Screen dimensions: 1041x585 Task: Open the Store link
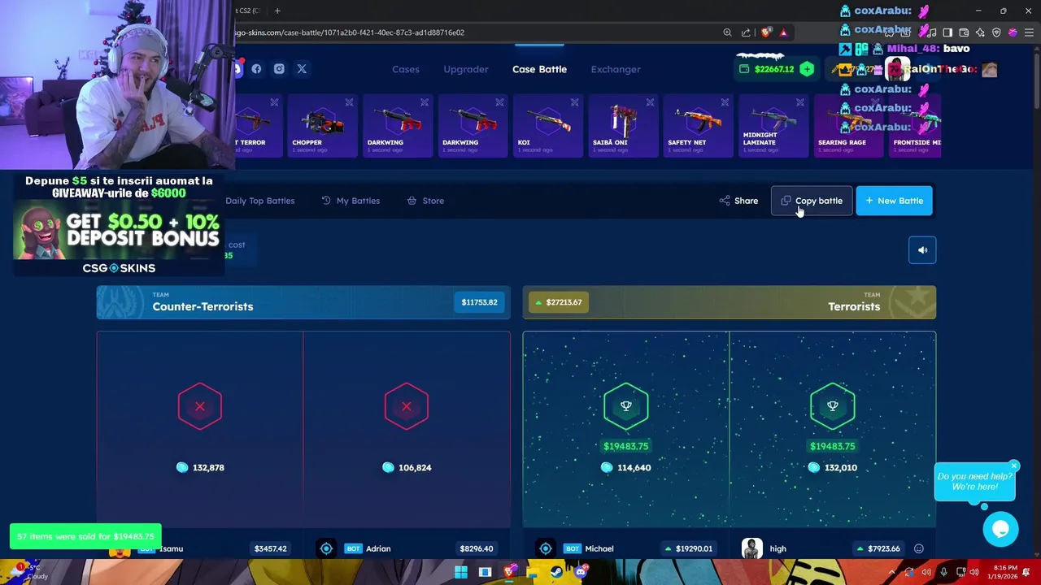point(425,201)
